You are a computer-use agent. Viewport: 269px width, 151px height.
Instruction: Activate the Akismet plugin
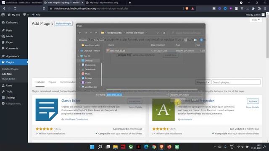[x=253, y=101]
